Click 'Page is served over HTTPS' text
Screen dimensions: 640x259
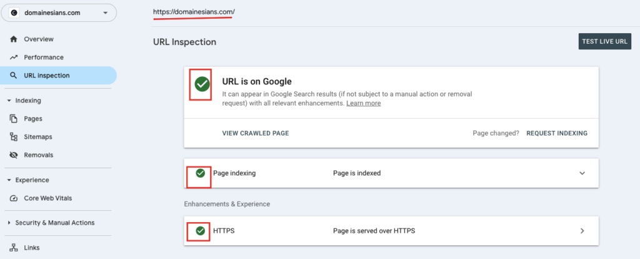(374, 231)
